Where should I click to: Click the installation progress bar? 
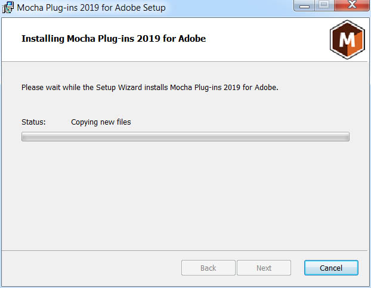(185, 137)
